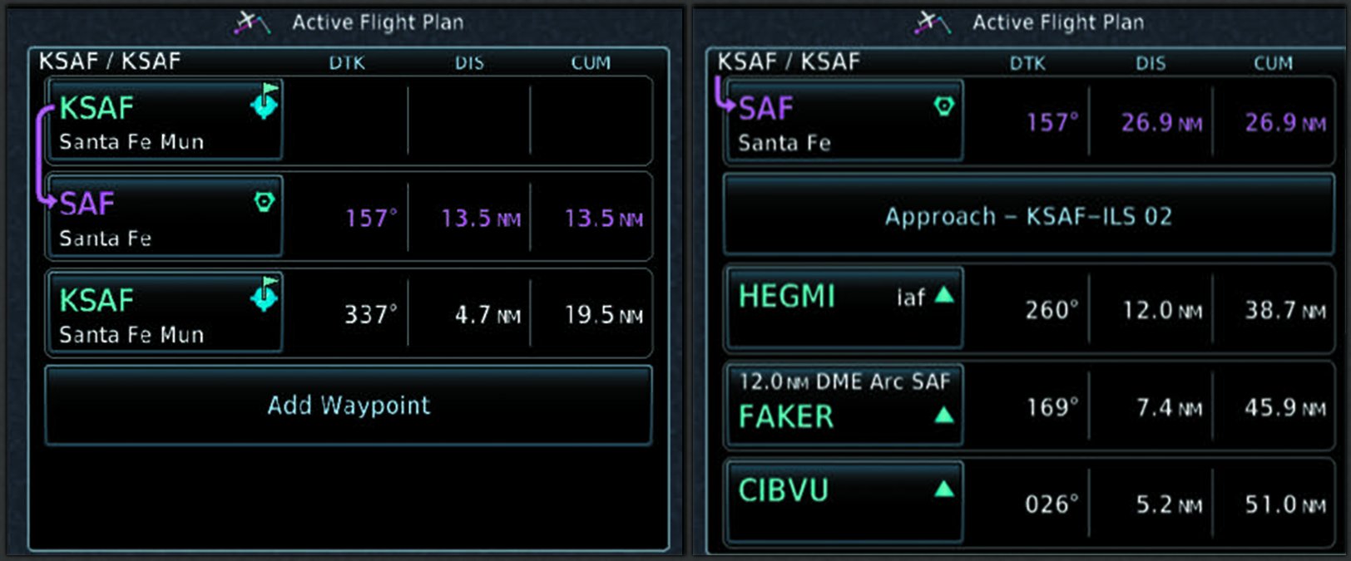Click VOR symbol on left panel SAF waypoint
Viewport: 1351px width, 561px height.
coord(264,201)
